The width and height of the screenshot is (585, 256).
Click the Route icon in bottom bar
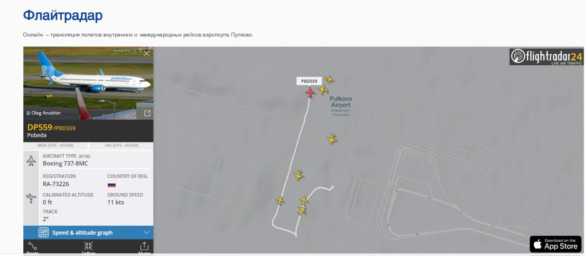[x=32, y=247]
